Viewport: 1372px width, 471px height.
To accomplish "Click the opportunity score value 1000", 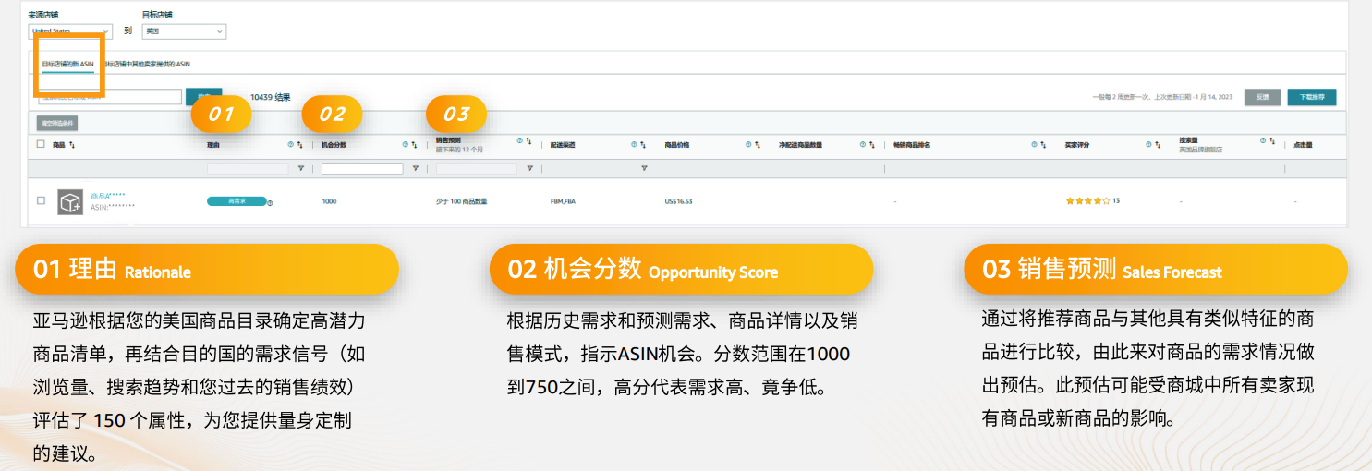I will pyautogui.click(x=330, y=200).
